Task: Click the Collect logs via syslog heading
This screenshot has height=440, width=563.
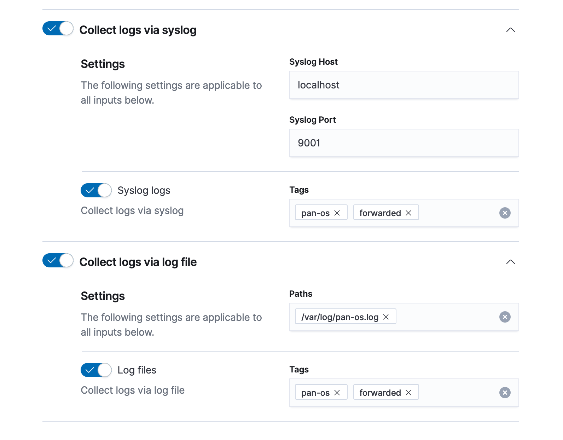Action: pos(138,30)
